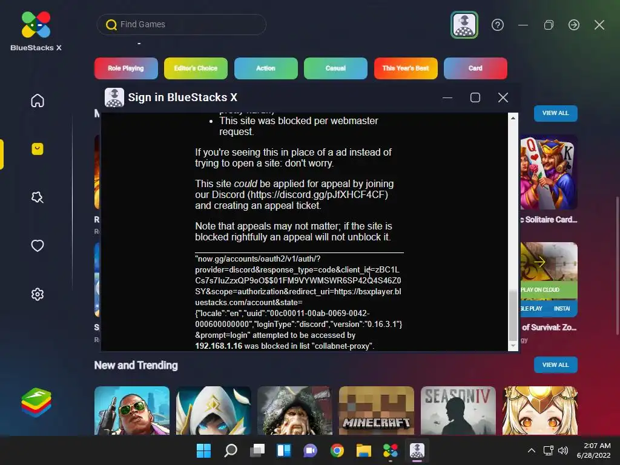Open the blonde anime girl game thumbnail
Screen dimensions: 620x465
click(539, 411)
